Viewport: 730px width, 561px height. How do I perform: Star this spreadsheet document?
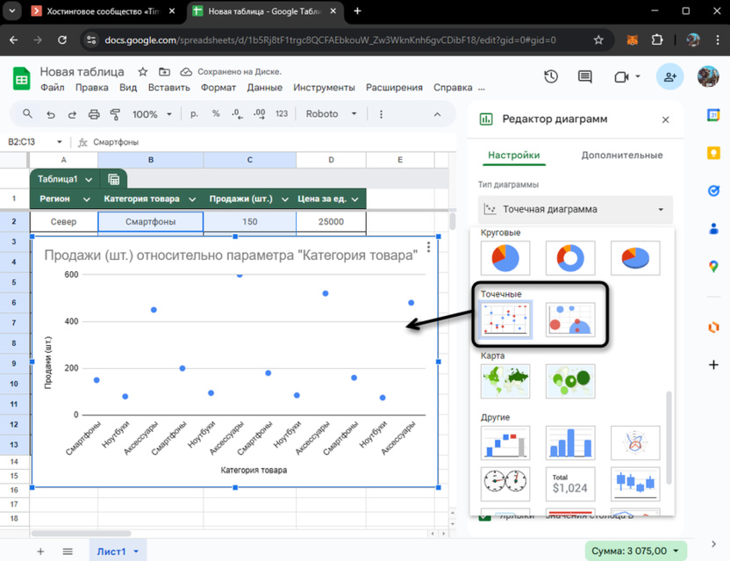(x=143, y=72)
